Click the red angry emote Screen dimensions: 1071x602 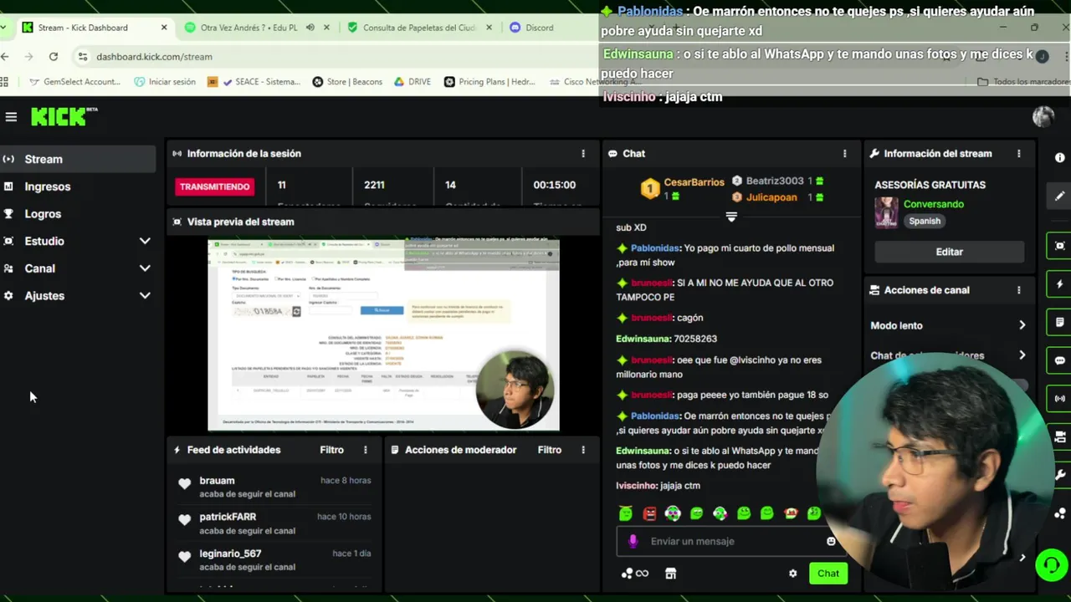pyautogui.click(x=649, y=513)
